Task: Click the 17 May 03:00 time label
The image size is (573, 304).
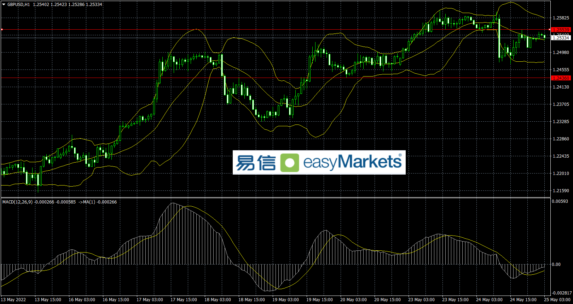Action: tap(150, 300)
